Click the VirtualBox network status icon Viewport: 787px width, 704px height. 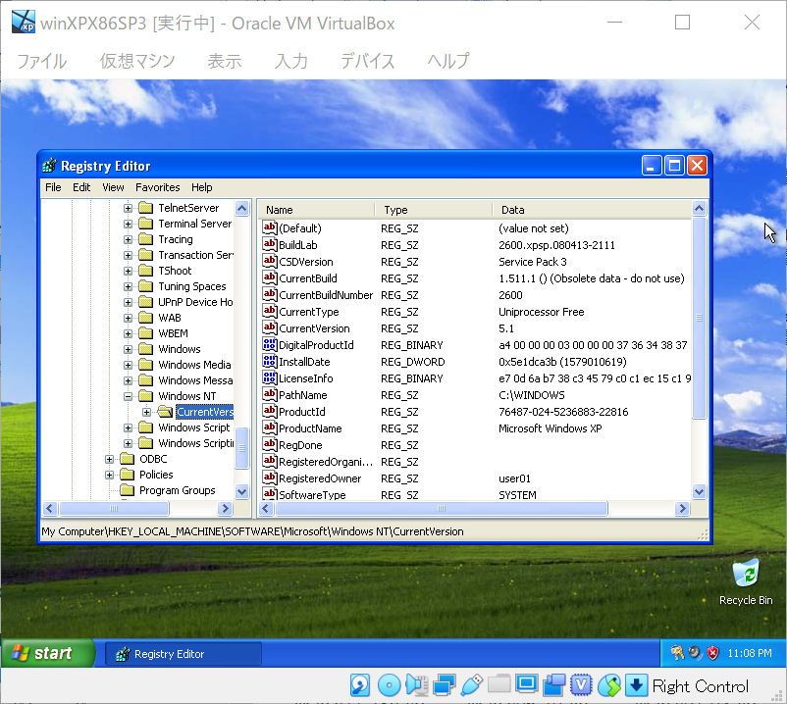click(444, 685)
